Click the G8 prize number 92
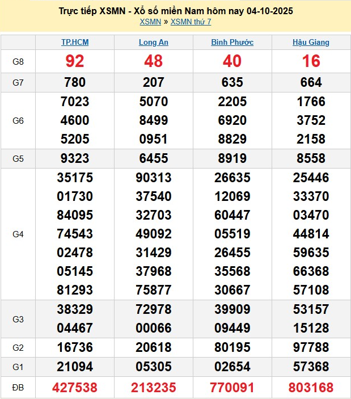This screenshot has height=399, width=351. point(75,61)
